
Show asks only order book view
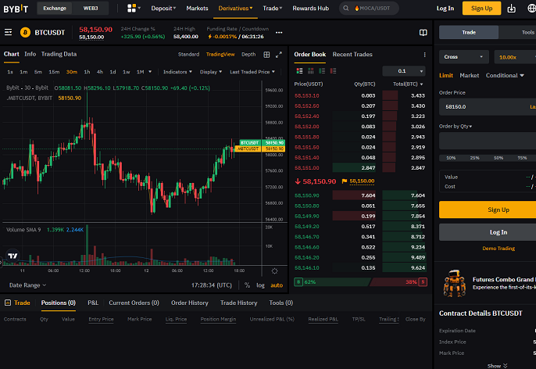click(x=334, y=71)
